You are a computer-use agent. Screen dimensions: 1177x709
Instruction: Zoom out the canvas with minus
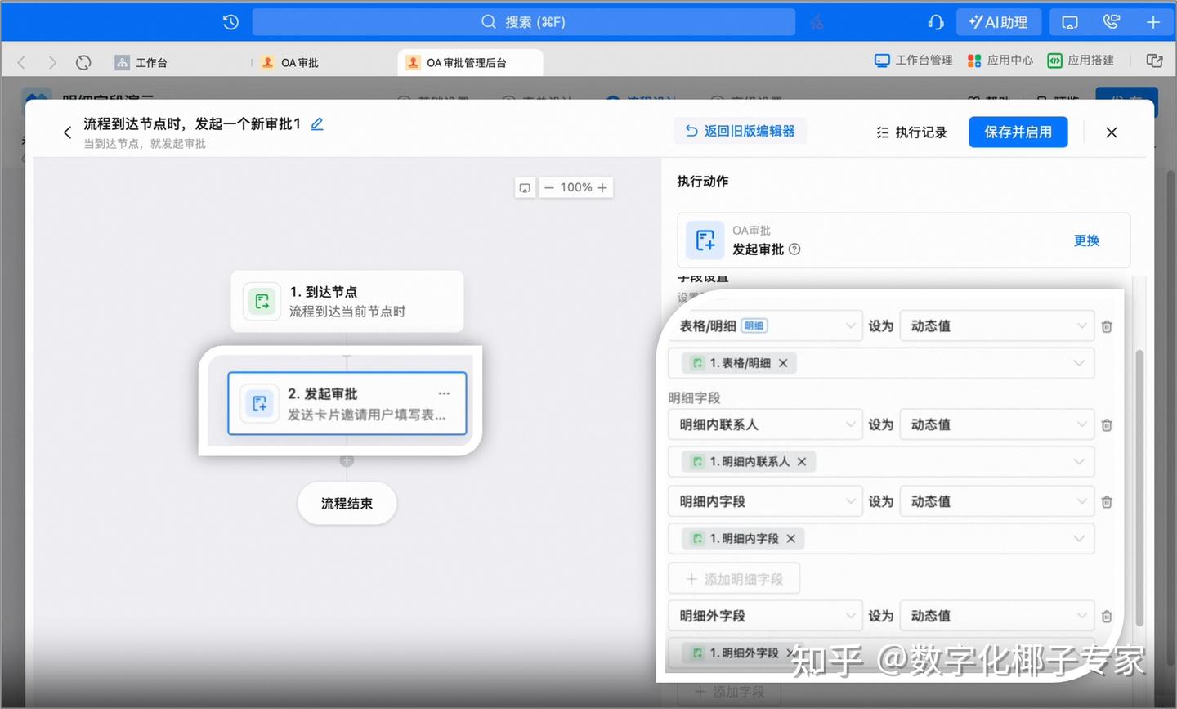[x=549, y=187]
